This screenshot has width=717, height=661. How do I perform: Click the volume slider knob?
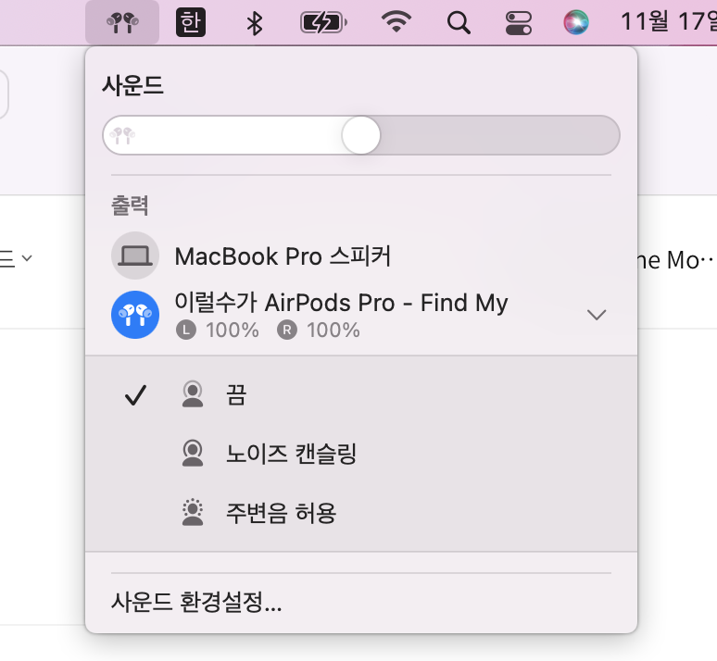point(361,135)
